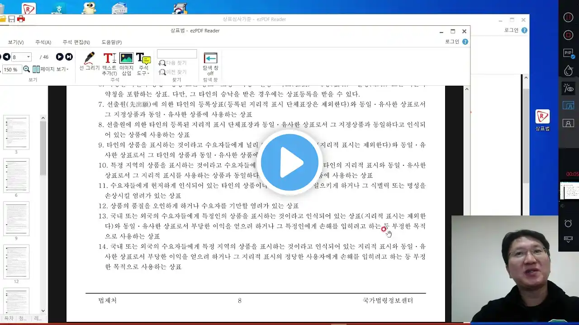The height and width of the screenshot is (325, 579).
Task: Click the recorder timer alarm icon
Action: 569,223
